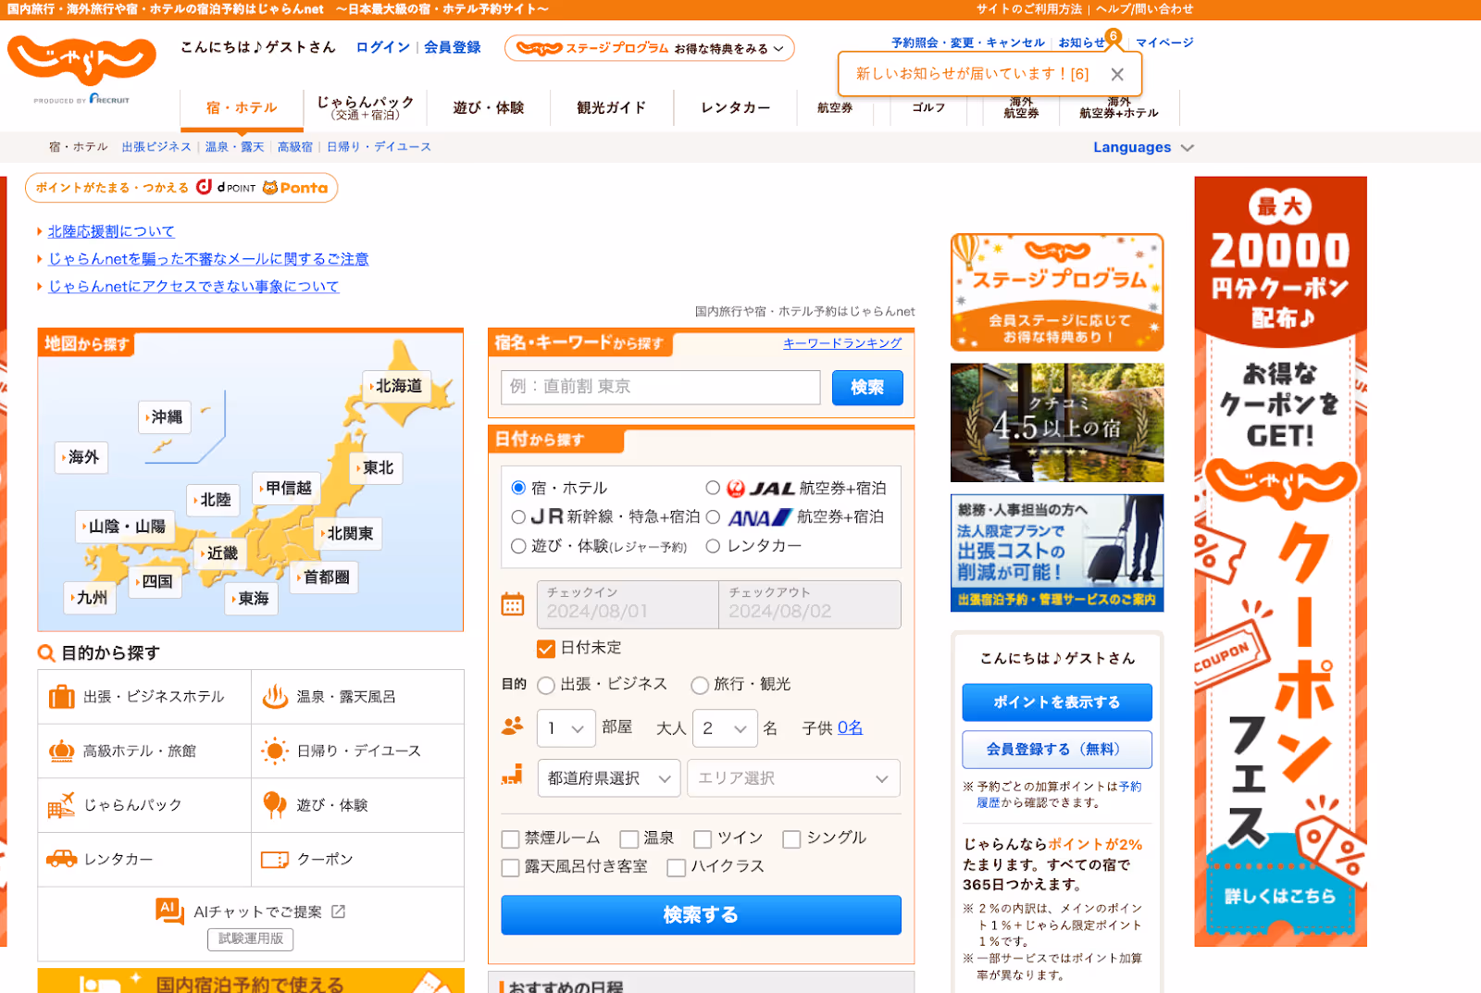Viewport: 1481px width, 993px height.
Task: Click the rental car icon
Action: [x=62, y=859]
